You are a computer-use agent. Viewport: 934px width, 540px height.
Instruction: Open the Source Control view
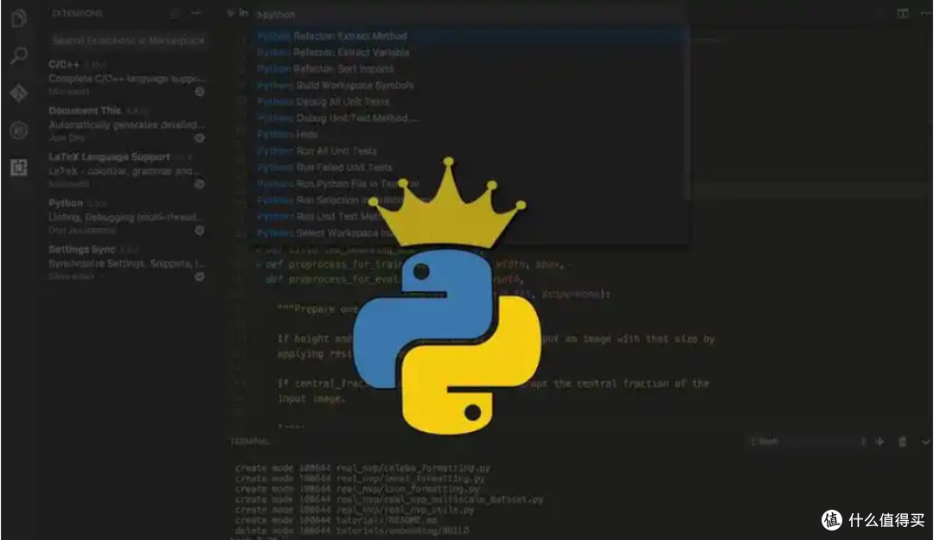tap(19, 92)
